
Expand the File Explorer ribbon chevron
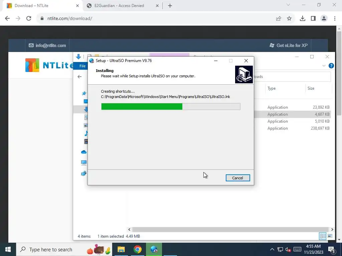[324, 66]
